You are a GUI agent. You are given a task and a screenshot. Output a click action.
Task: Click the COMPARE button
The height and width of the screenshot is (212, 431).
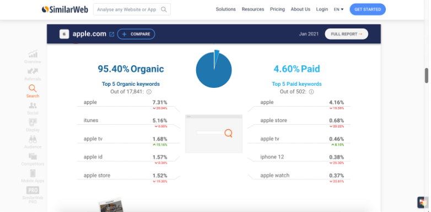click(136, 34)
